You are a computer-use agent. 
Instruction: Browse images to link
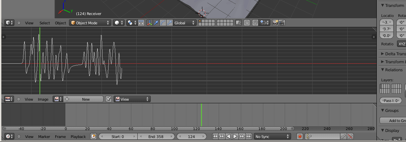pos(58,99)
